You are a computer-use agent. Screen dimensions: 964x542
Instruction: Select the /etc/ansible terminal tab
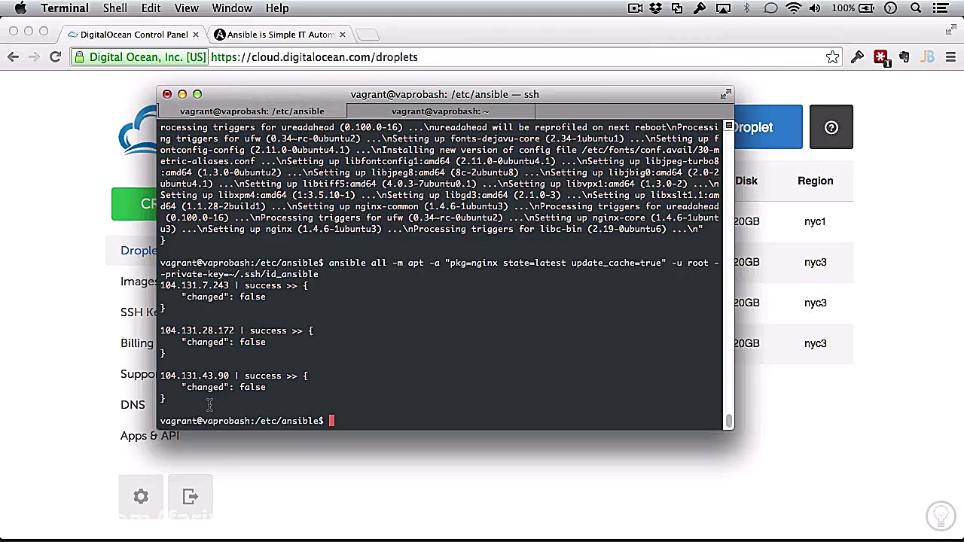pyautogui.click(x=252, y=111)
